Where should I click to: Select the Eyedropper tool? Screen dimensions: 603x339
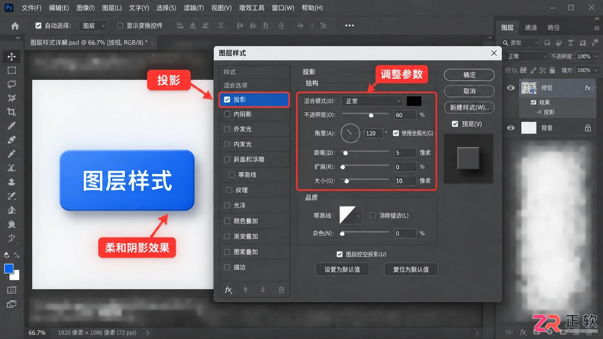click(12, 126)
